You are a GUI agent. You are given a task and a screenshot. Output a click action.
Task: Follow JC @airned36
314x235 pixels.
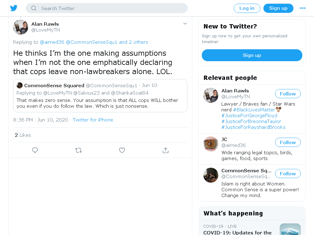point(288,142)
